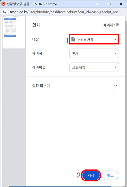Viewport: 127px width, 187px height.
Task: Expand the 설정 더보기 section
Action: tap(75, 86)
